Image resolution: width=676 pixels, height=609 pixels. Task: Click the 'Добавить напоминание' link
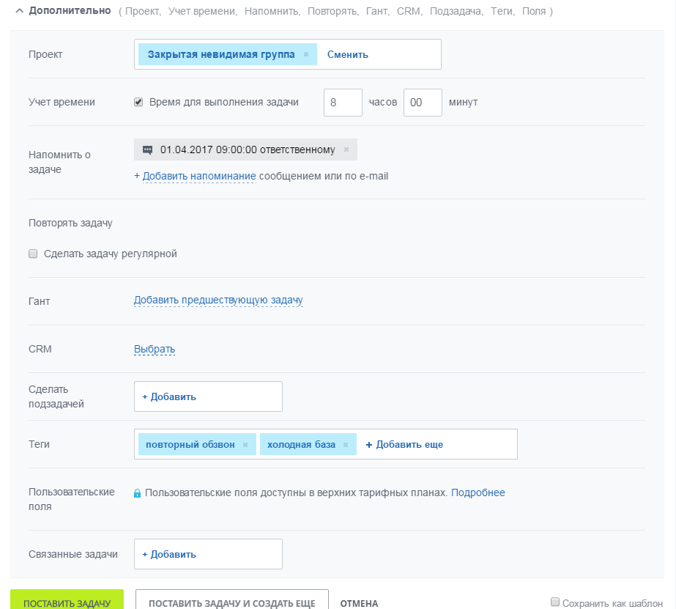pos(199,176)
